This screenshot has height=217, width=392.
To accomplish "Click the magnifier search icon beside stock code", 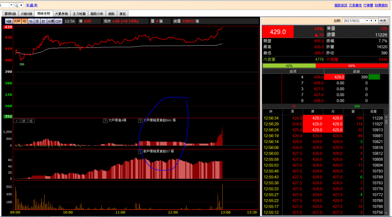I will pyautogui.click(x=16, y=5).
